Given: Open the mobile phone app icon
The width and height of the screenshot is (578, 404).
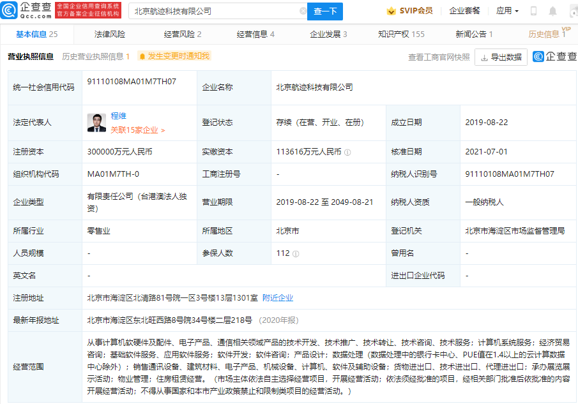Looking at the screenshot, I should (x=534, y=11).
